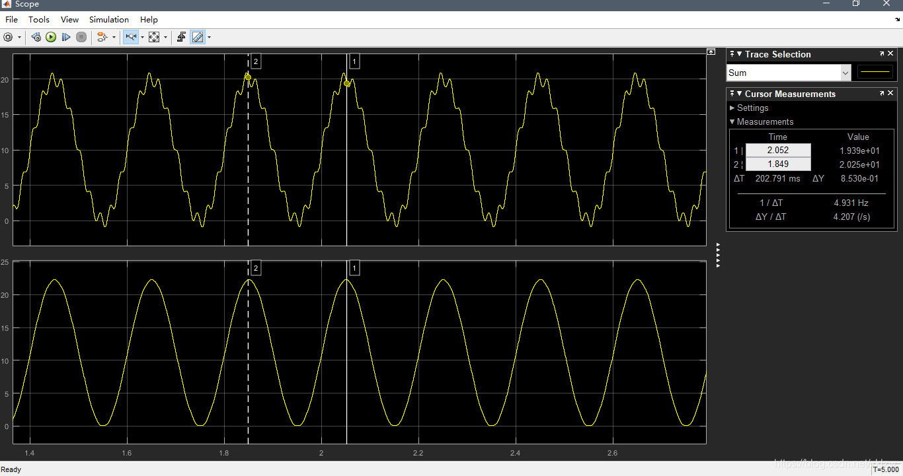Click cursor 2 time field 1.849

pos(778,164)
